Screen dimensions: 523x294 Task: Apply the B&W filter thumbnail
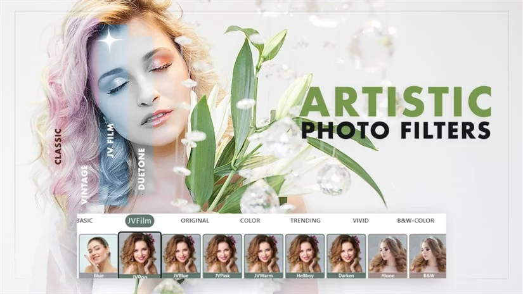coord(428,256)
